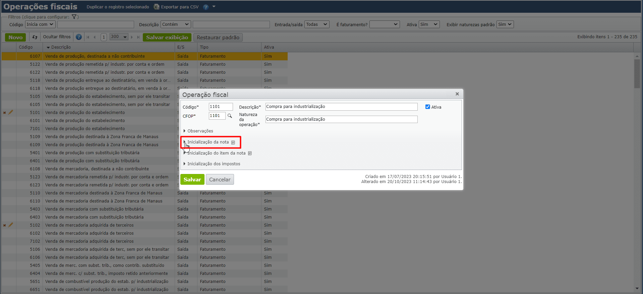The width and height of the screenshot is (643, 294).
Task: Open the Código filter operator dropdown
Action: [40, 24]
